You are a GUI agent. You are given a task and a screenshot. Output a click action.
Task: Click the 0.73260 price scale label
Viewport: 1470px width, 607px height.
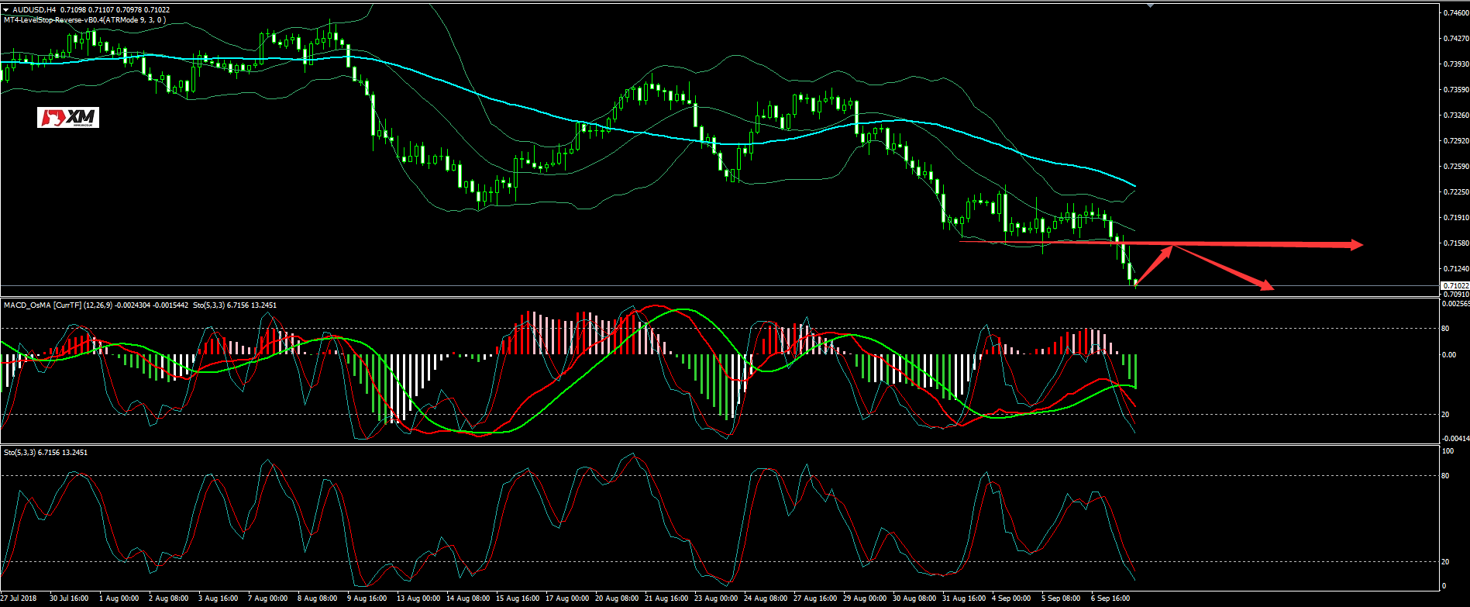click(x=1456, y=116)
